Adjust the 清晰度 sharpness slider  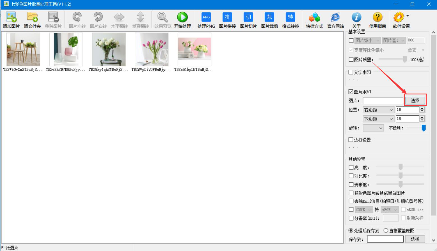pos(401,184)
